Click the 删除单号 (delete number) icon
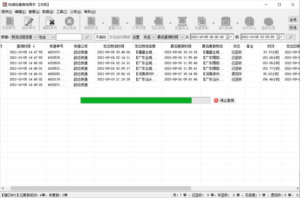The width and height of the screenshot is (300, 198). tap(49, 21)
